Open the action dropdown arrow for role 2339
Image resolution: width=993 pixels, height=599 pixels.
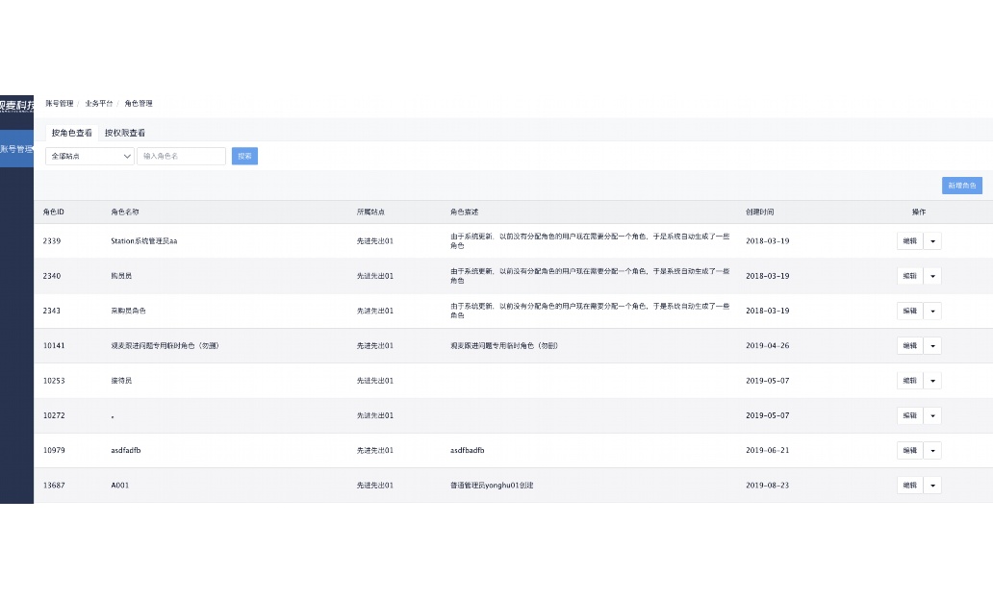click(x=932, y=241)
